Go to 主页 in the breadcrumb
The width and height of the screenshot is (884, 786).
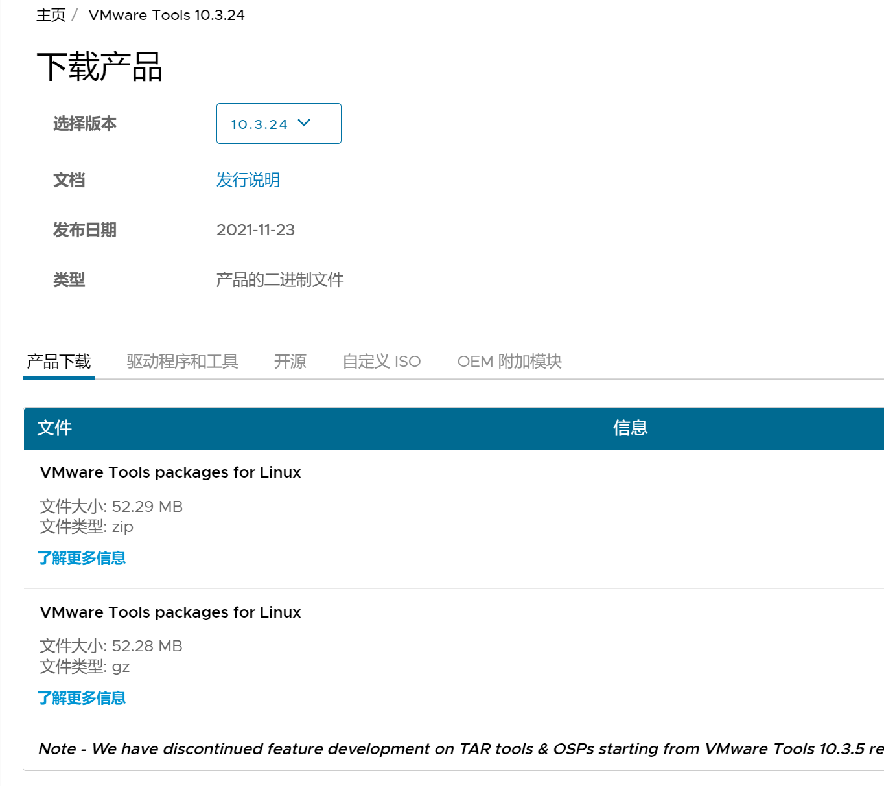pos(51,15)
